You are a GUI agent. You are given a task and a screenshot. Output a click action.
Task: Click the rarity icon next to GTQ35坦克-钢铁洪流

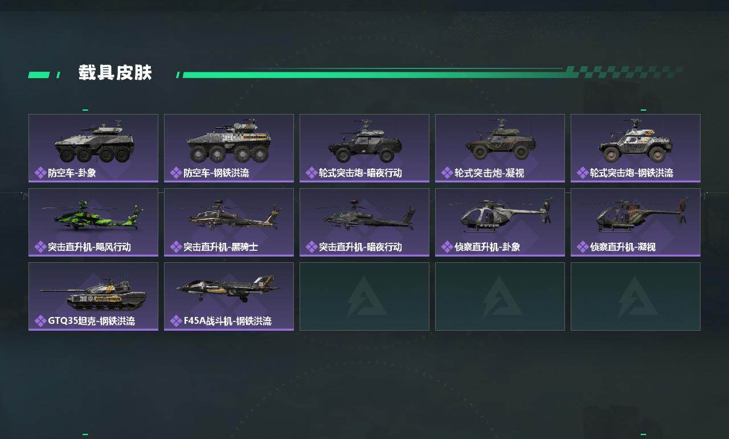click(40, 321)
